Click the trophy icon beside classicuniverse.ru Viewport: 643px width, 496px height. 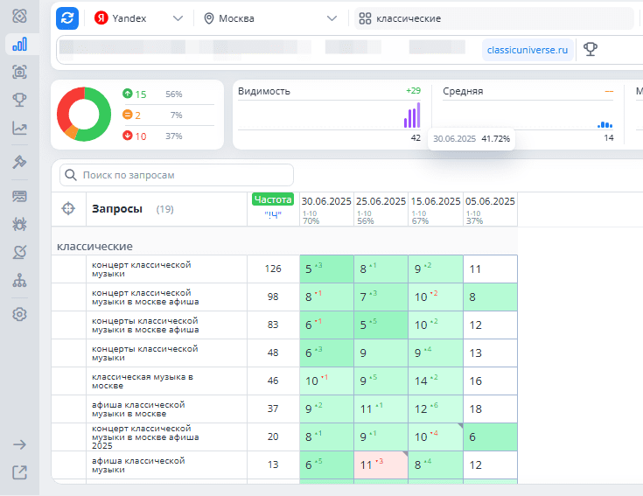pyautogui.click(x=591, y=50)
